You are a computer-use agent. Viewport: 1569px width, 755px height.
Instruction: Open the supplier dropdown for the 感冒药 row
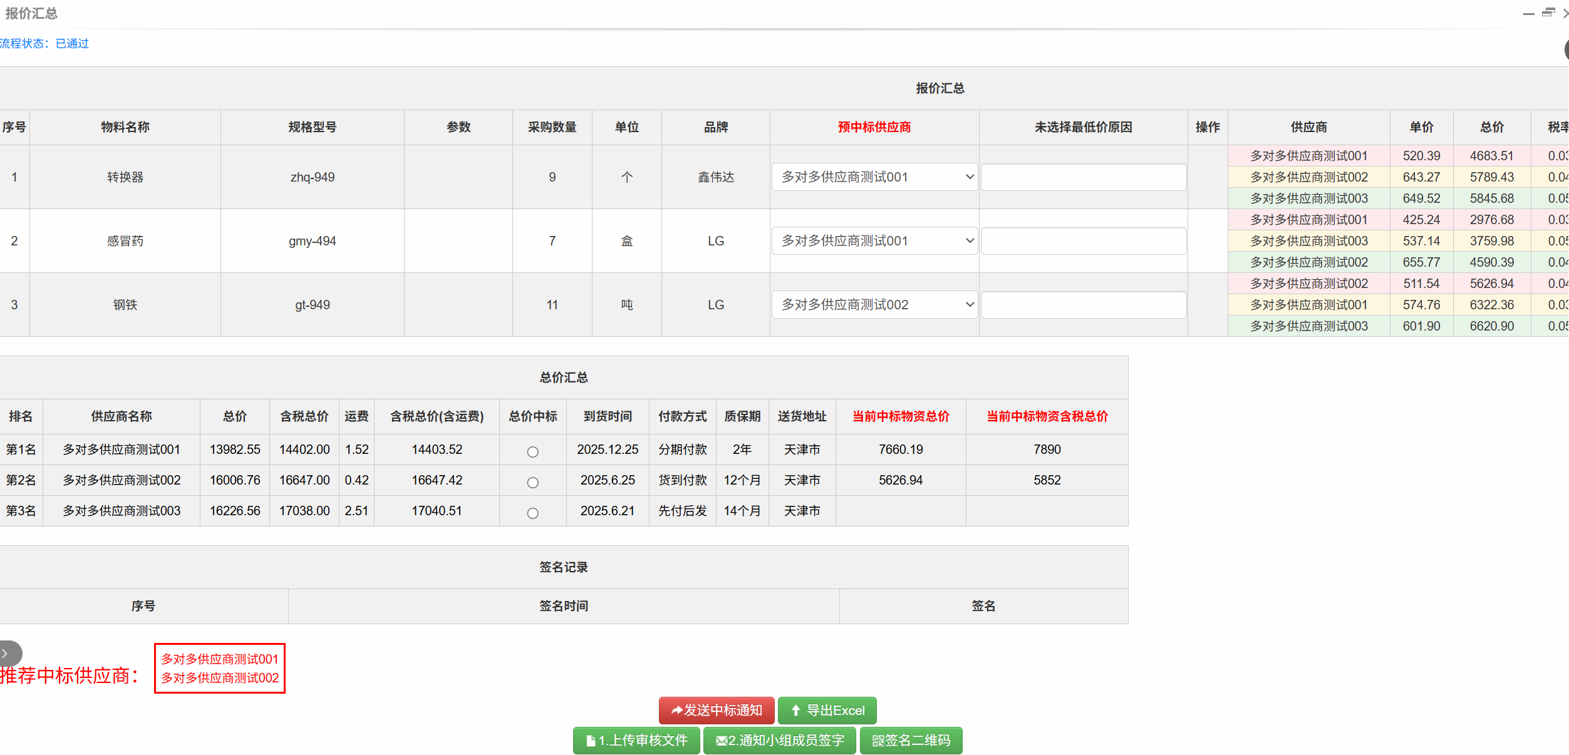coord(874,240)
